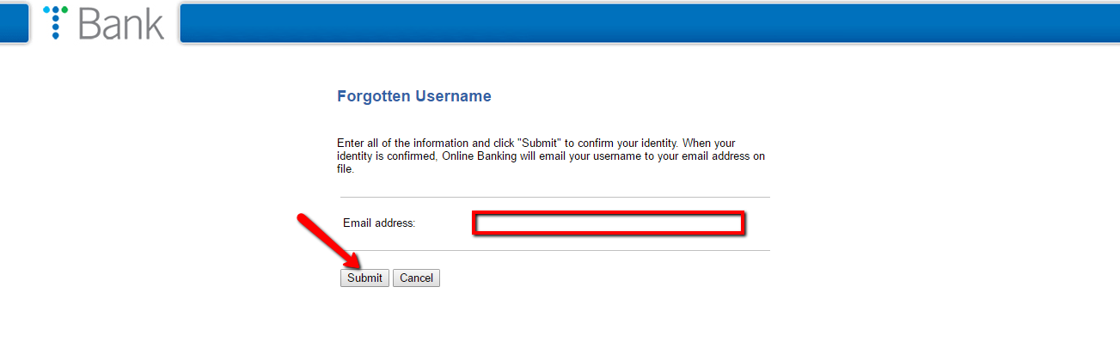
Task: Click the divider line below the email field
Action: point(555,250)
